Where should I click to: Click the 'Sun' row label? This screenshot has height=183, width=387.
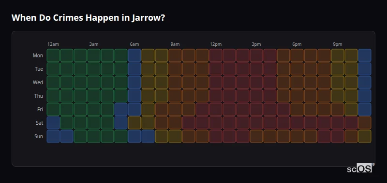[x=39, y=137]
